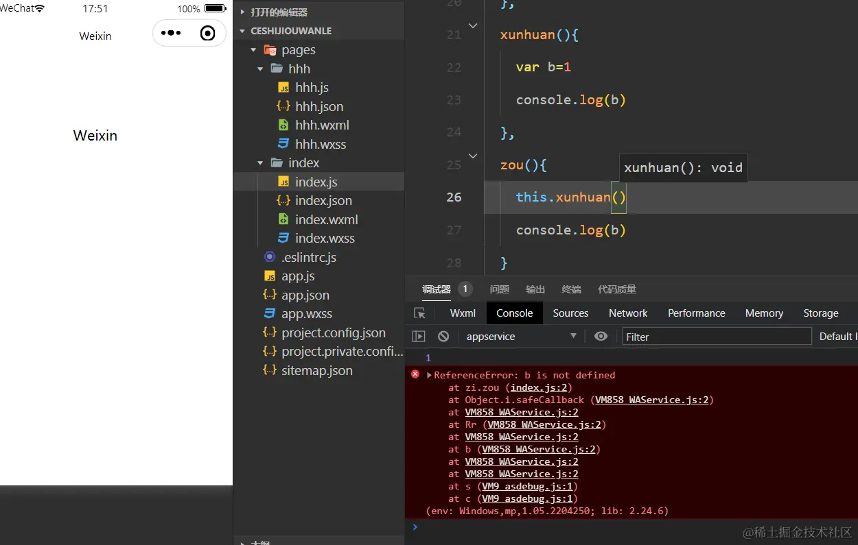Viewport: 858px width, 545px height.
Task: Open the Network devtools tab
Action: (628, 313)
